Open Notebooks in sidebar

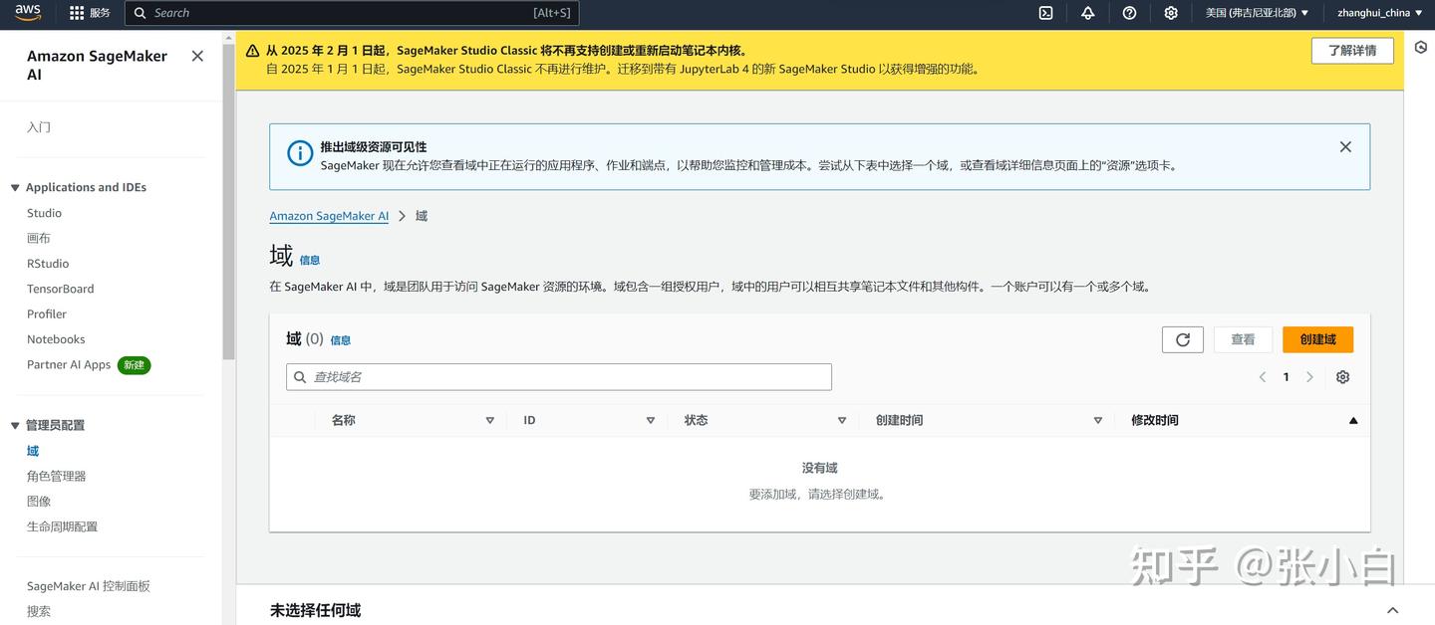tap(56, 339)
